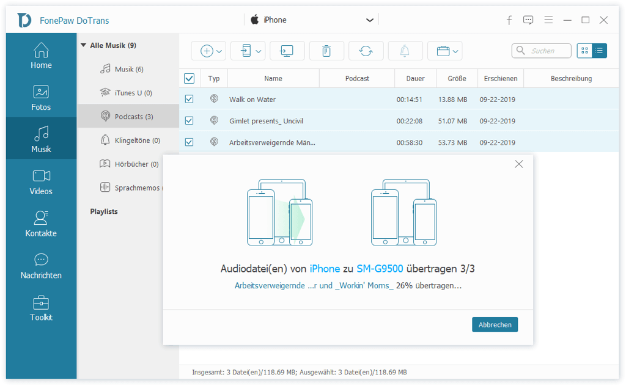Sort by the Typ column header

coord(214,79)
